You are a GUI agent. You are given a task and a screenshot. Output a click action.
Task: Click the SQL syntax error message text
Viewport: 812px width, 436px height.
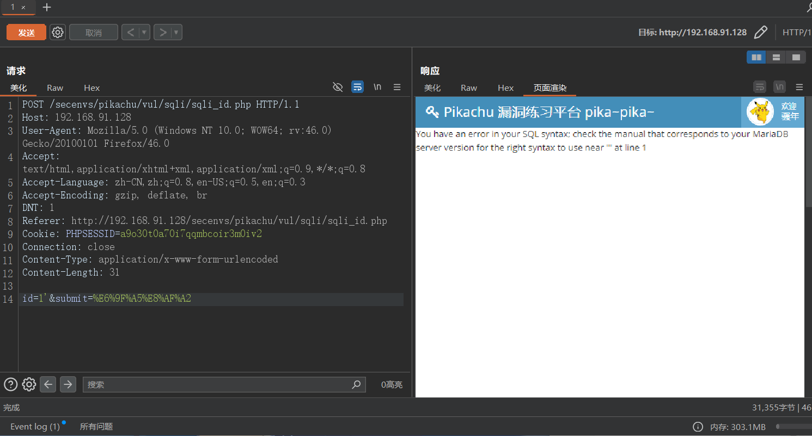[x=602, y=141]
